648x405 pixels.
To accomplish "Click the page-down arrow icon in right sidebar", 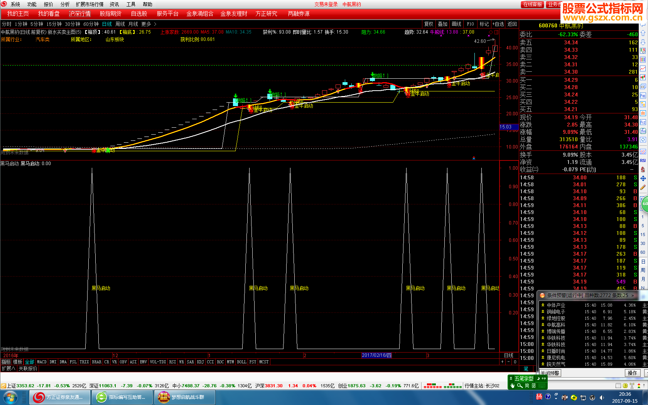I will [x=643, y=42].
